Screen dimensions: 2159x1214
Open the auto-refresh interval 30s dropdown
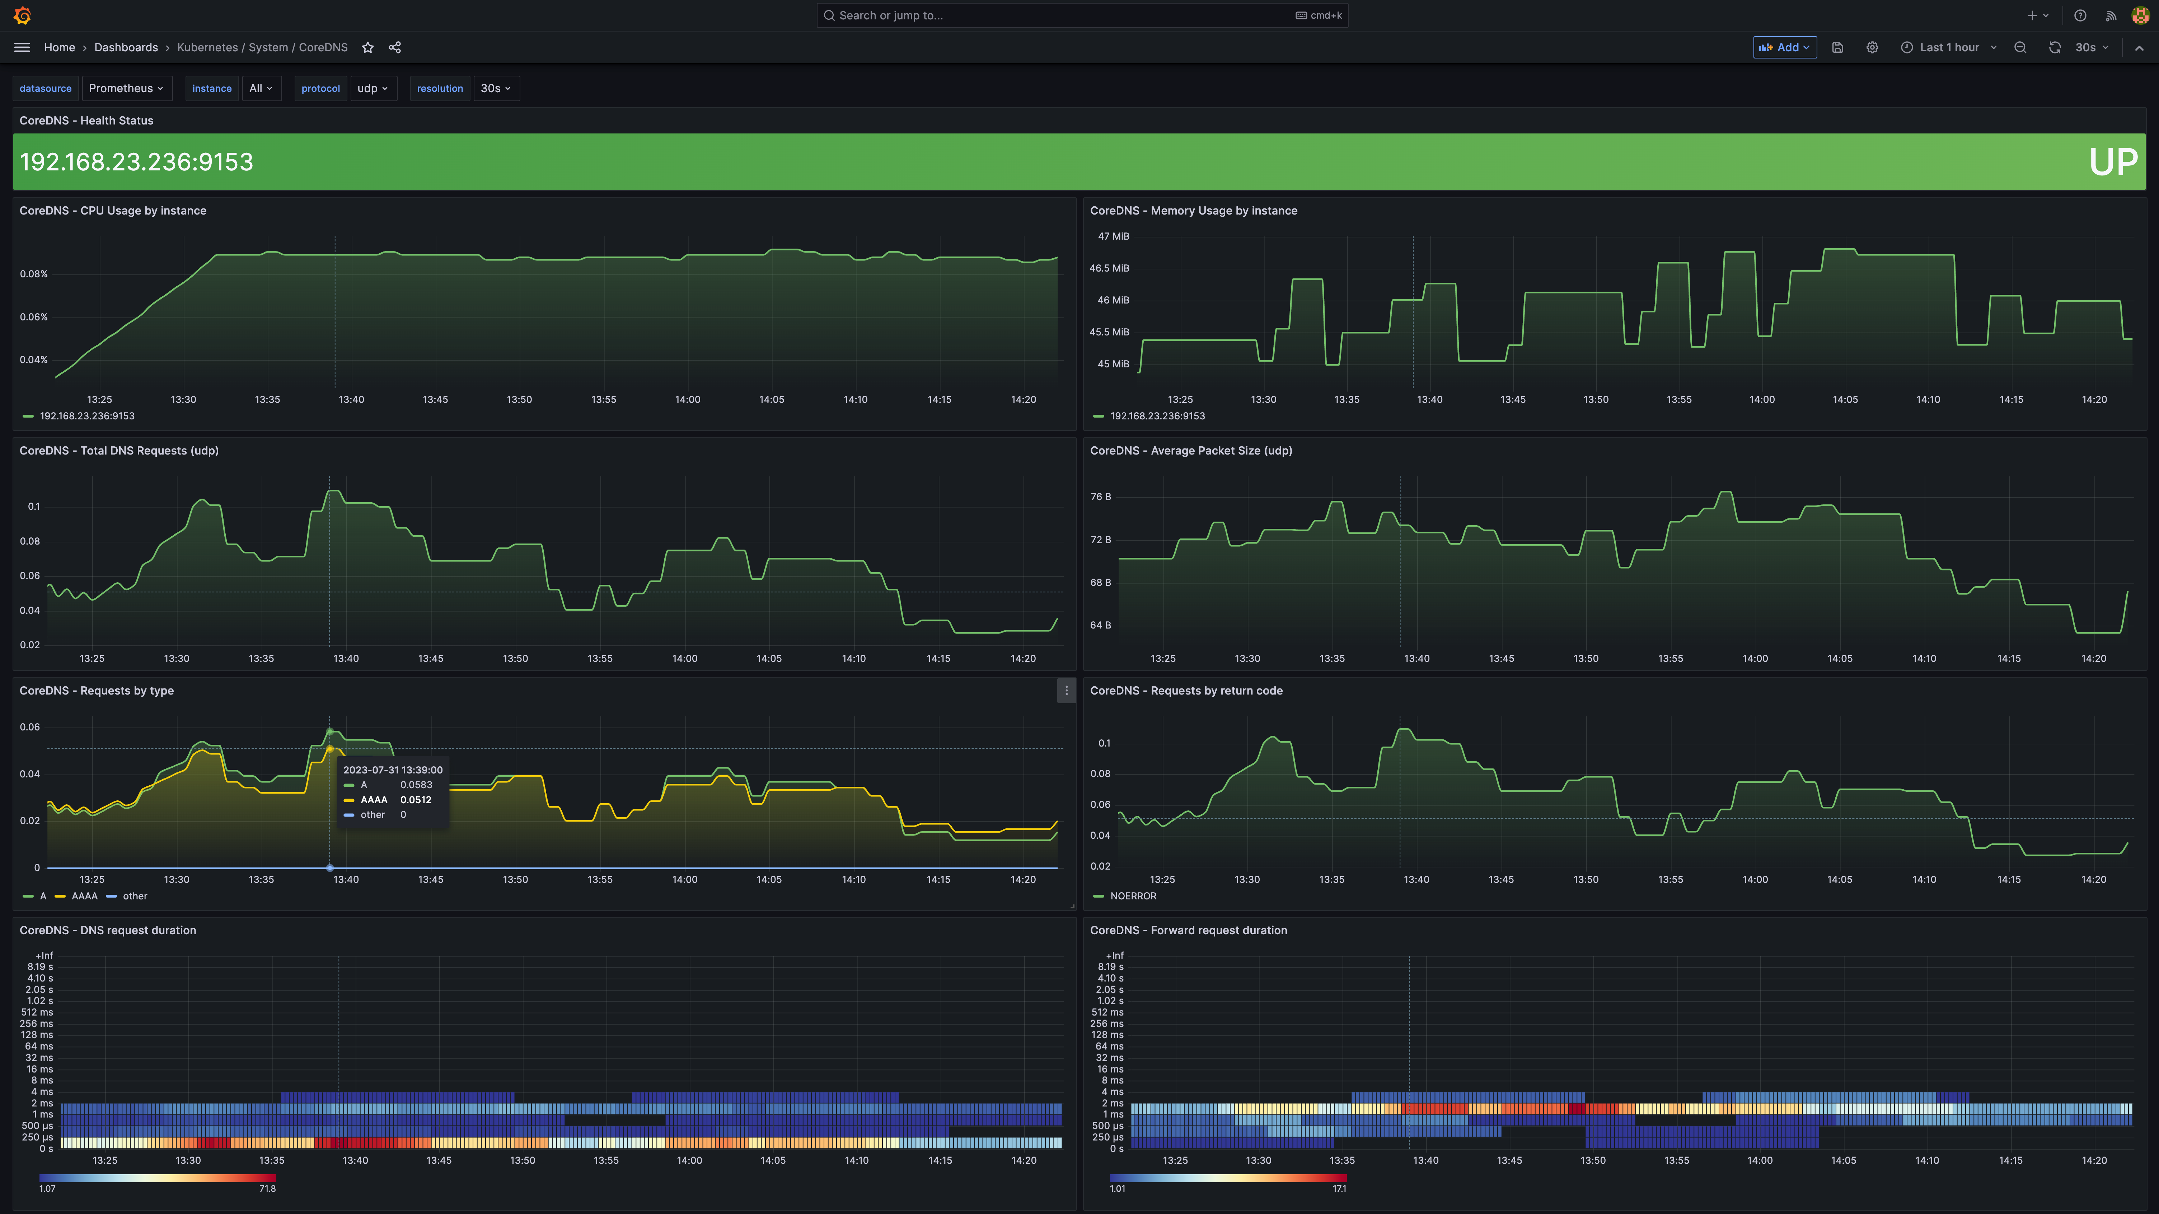[x=2091, y=48]
